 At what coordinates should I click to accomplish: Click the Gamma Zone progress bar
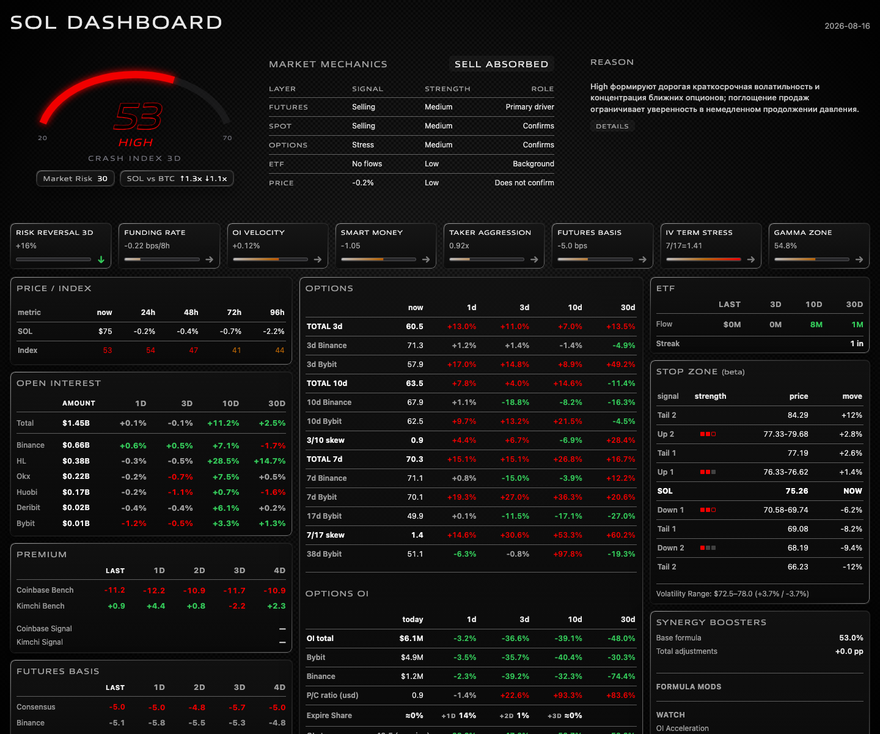click(x=812, y=259)
